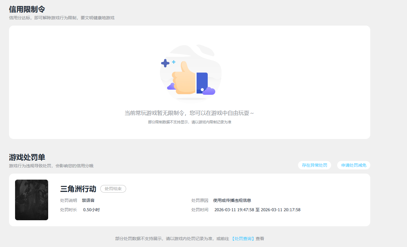Click the 信用限制令 heading

(x=27, y=9)
